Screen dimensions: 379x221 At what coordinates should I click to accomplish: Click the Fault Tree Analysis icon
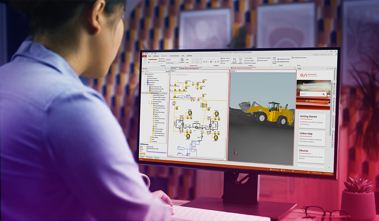tap(250, 63)
